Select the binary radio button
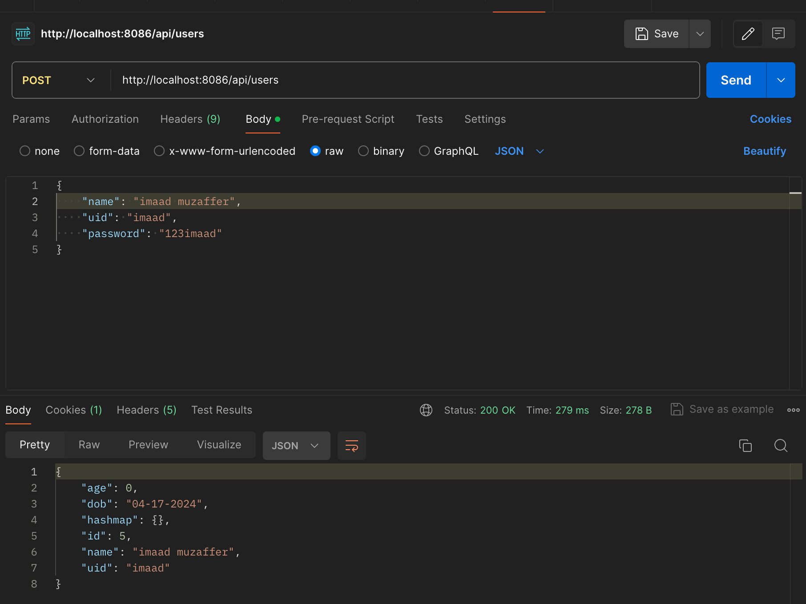Image resolution: width=806 pixels, height=604 pixels. 363,151
